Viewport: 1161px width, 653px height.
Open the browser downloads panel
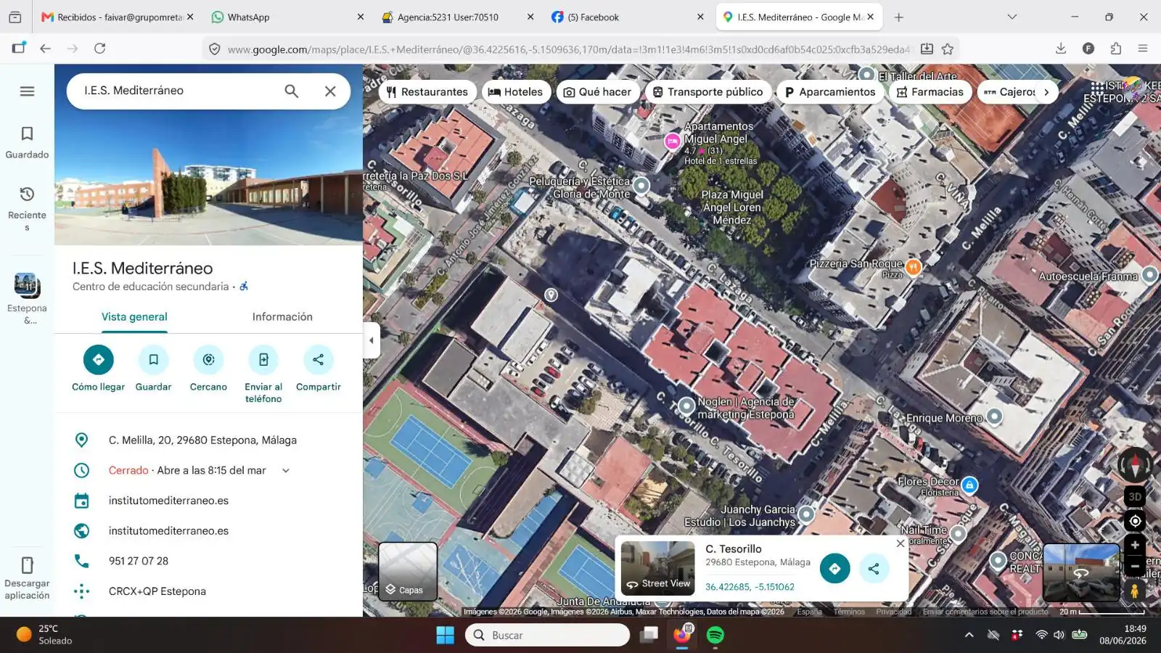[x=1061, y=49]
